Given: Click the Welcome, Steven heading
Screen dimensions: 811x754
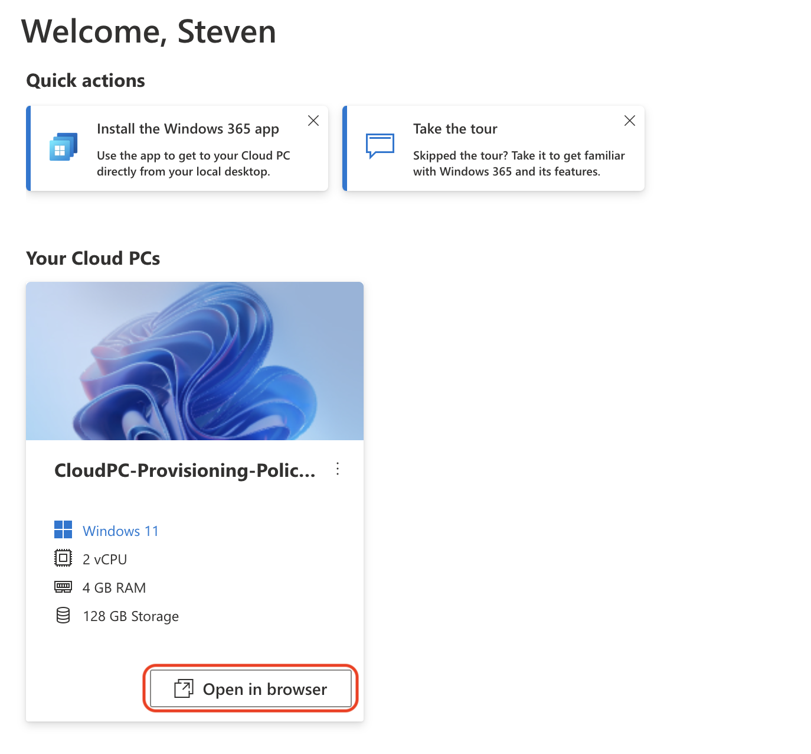Looking at the screenshot, I should pos(149,31).
